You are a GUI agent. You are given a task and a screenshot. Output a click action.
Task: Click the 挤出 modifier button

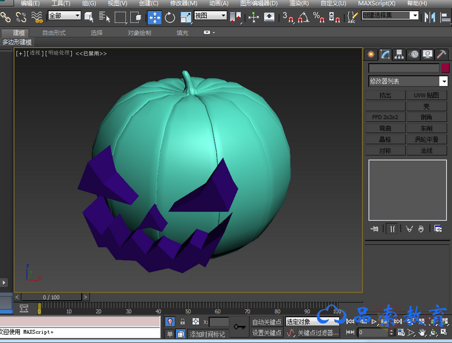pos(385,95)
